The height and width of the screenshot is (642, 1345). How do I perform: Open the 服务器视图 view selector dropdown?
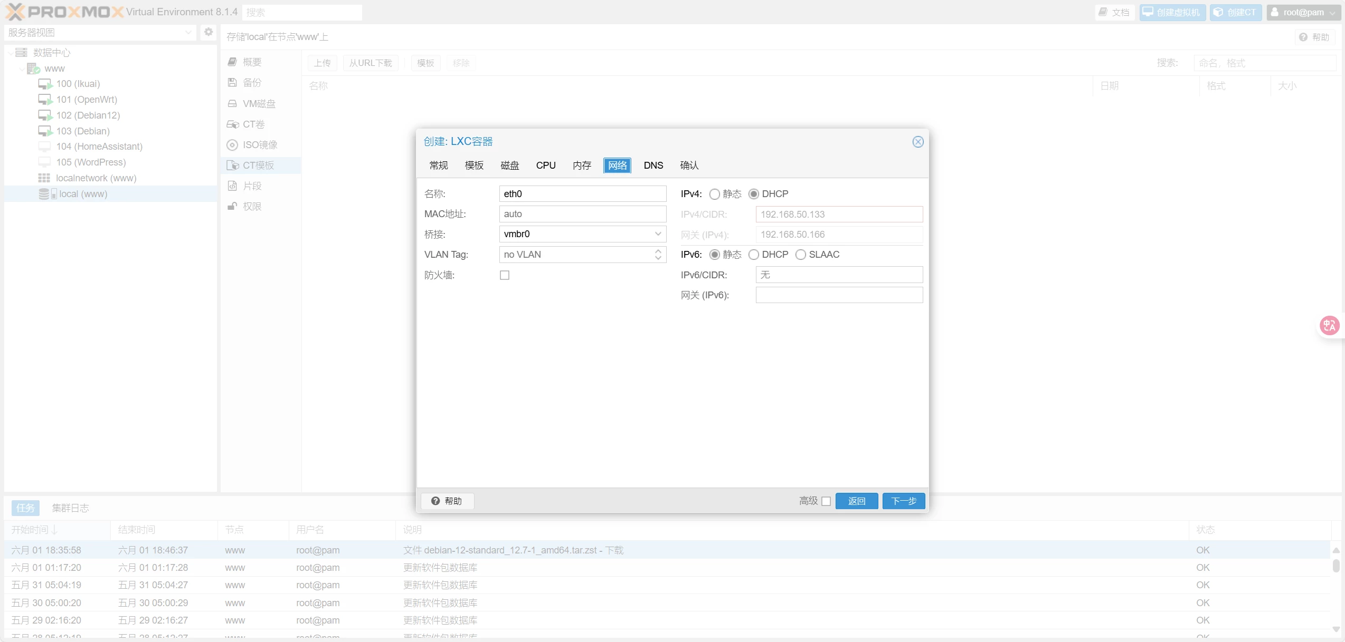coord(188,33)
